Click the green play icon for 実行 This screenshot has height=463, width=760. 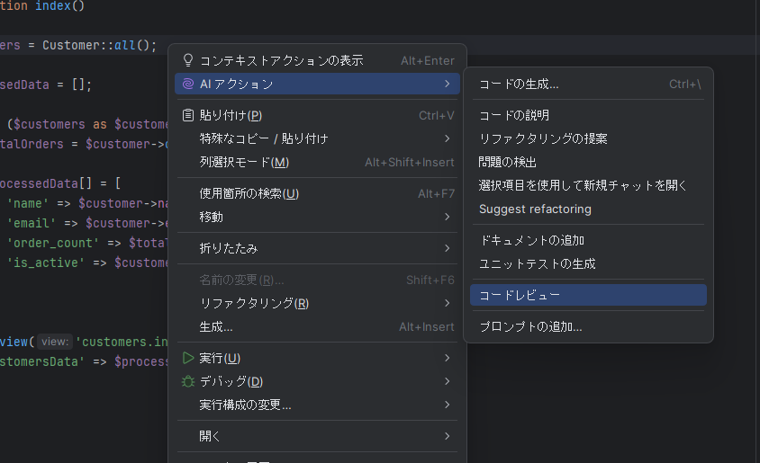tap(188, 358)
